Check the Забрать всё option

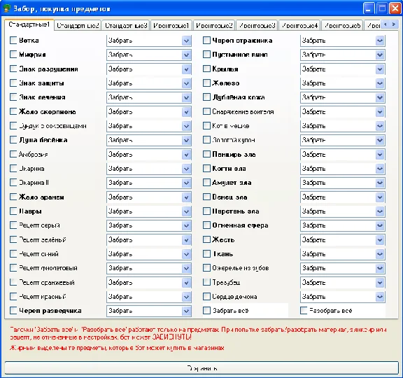tap(206, 310)
